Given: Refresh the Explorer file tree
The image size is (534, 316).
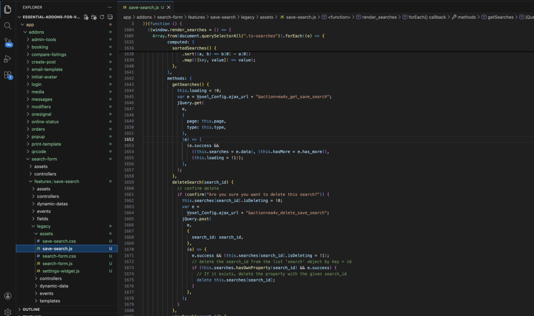Looking at the screenshot, I should pyautogui.click(x=102, y=17).
